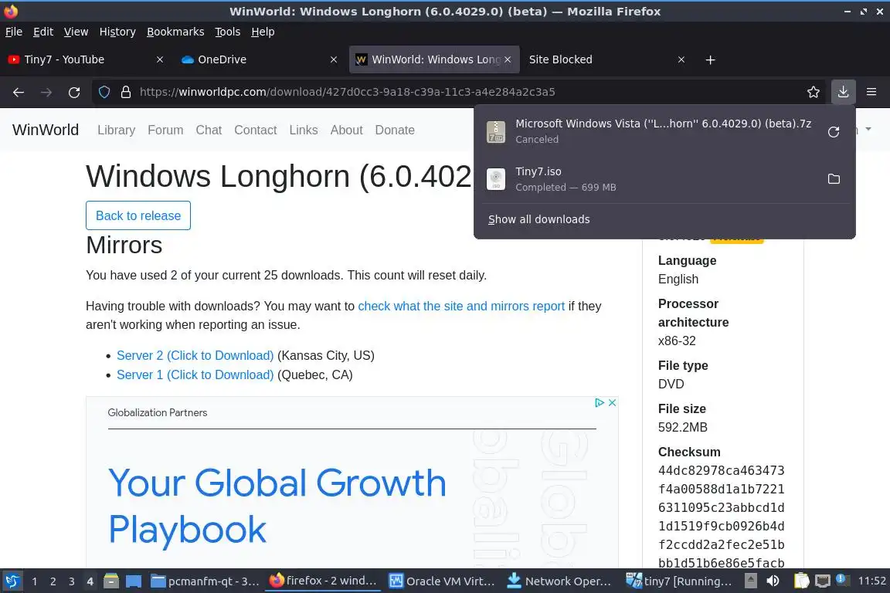The width and height of the screenshot is (890, 593).
Task: Click the Tiny7.iso download entry
Action: tap(664, 179)
